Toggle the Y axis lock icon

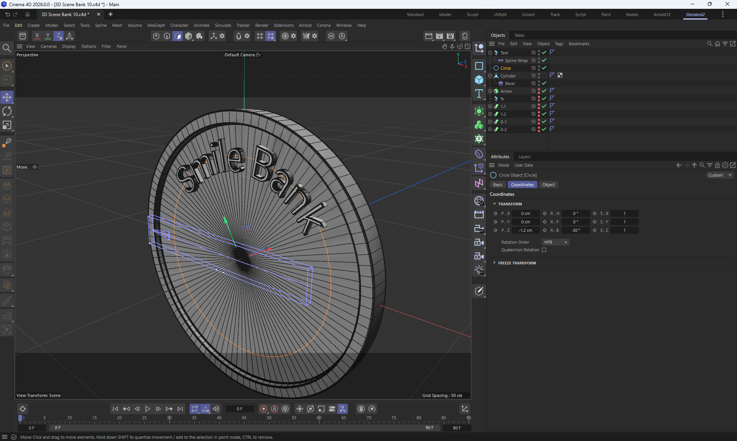[x=48, y=36]
